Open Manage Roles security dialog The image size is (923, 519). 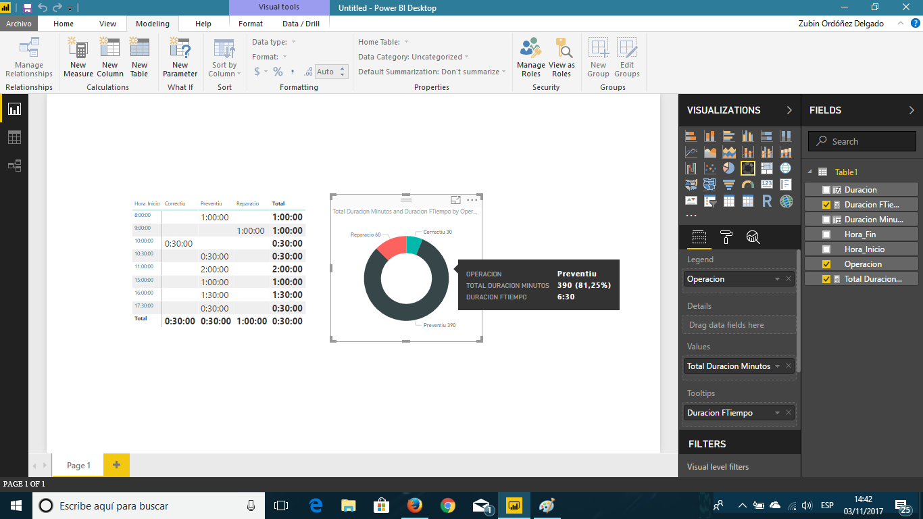(531, 58)
